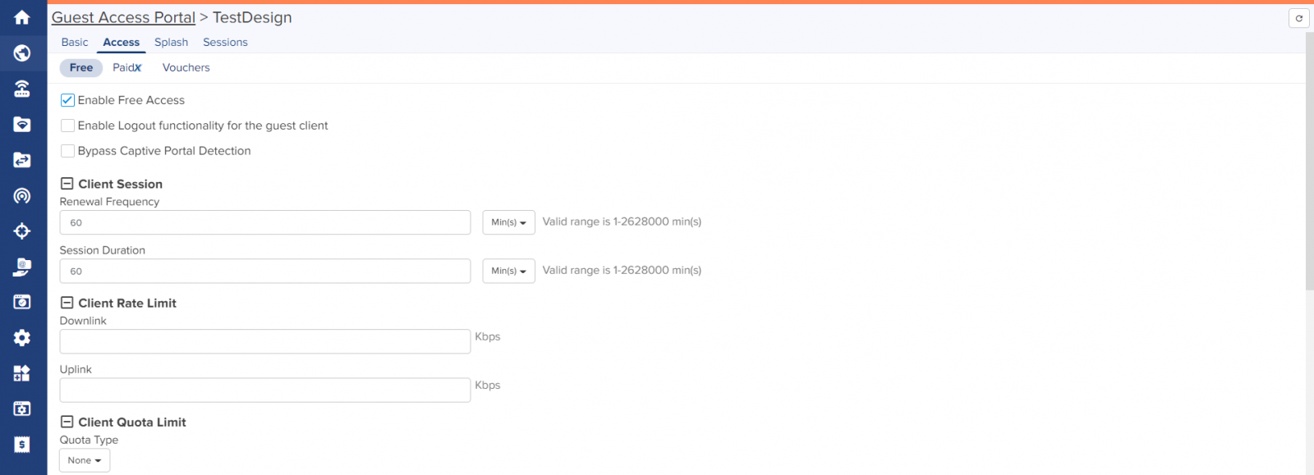Click the refresh icon at top right

tap(1298, 18)
